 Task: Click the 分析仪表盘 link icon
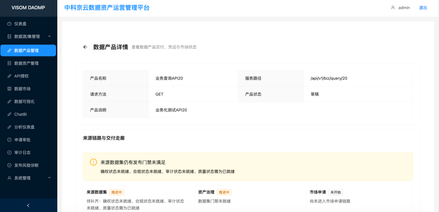click(x=9, y=127)
